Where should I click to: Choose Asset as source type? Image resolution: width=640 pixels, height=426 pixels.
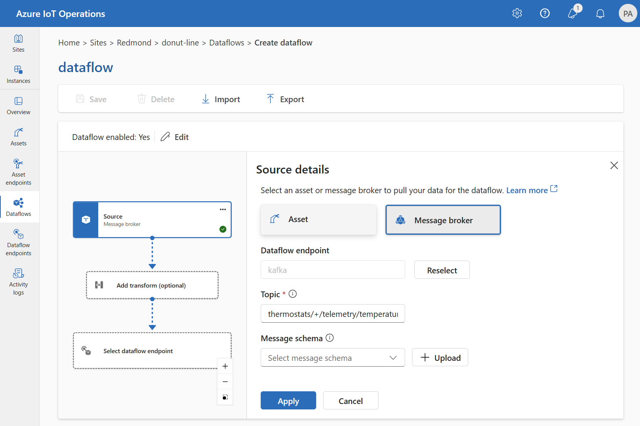(318, 219)
